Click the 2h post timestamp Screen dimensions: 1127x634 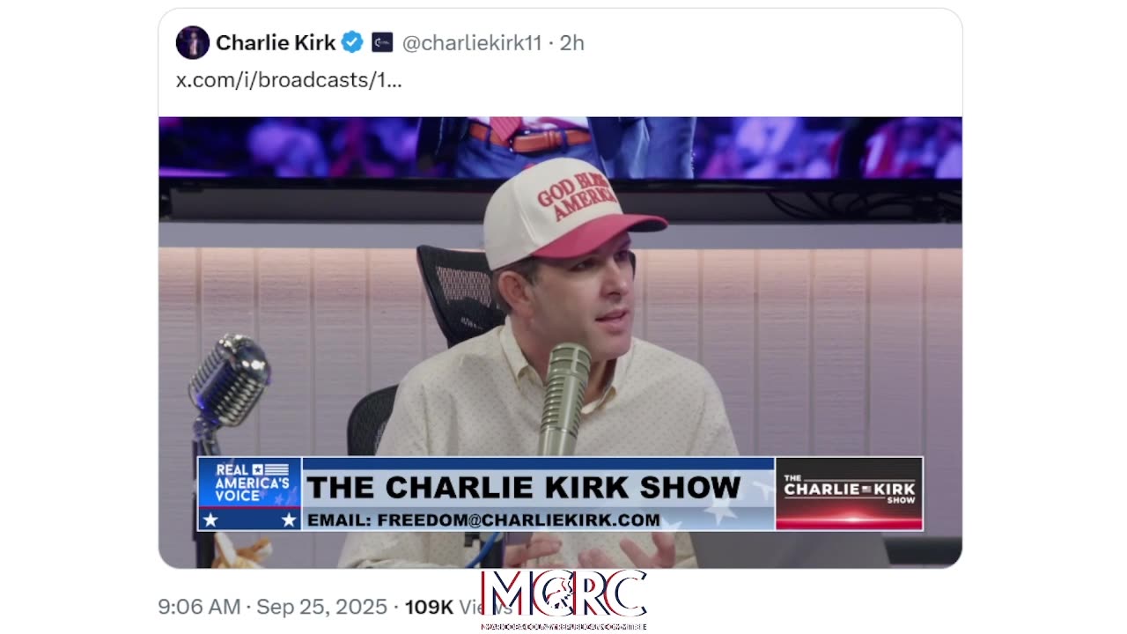pos(572,42)
